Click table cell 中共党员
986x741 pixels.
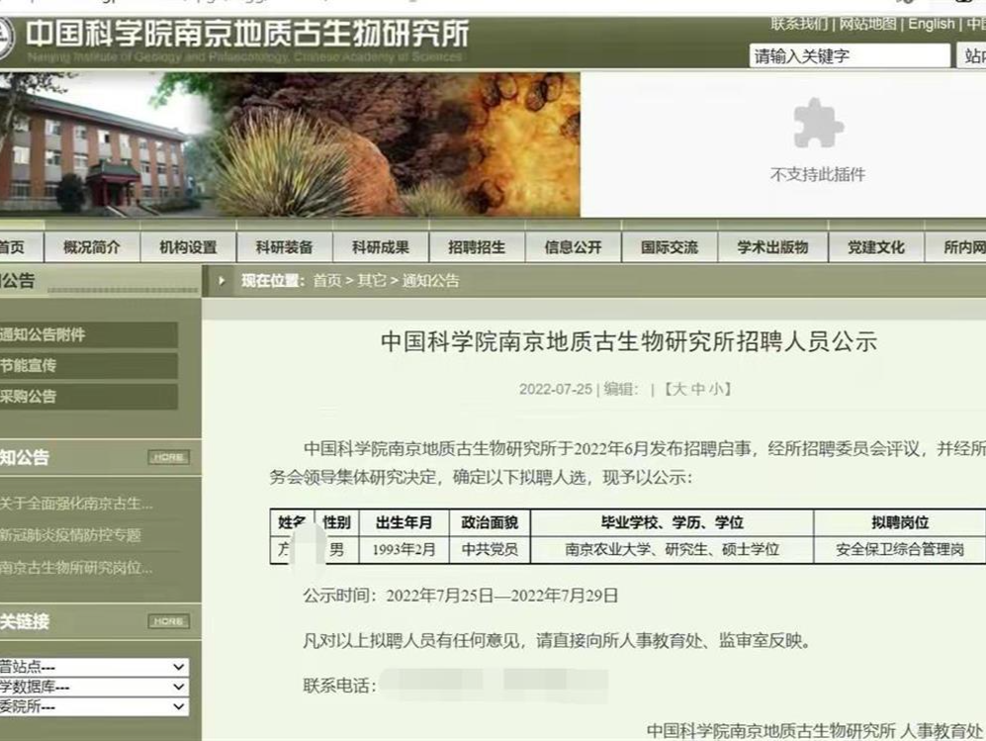tap(490, 549)
